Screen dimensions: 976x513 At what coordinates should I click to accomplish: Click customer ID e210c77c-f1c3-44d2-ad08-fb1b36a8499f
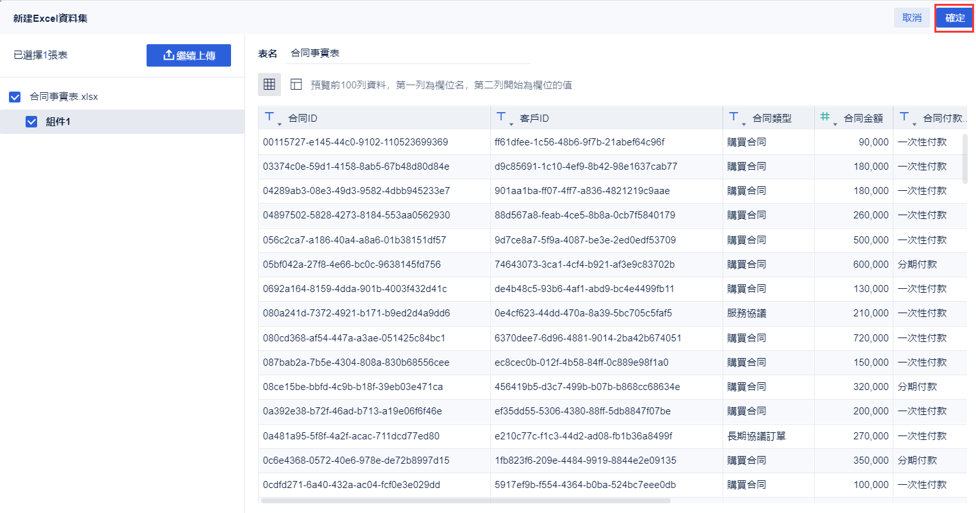pos(607,436)
